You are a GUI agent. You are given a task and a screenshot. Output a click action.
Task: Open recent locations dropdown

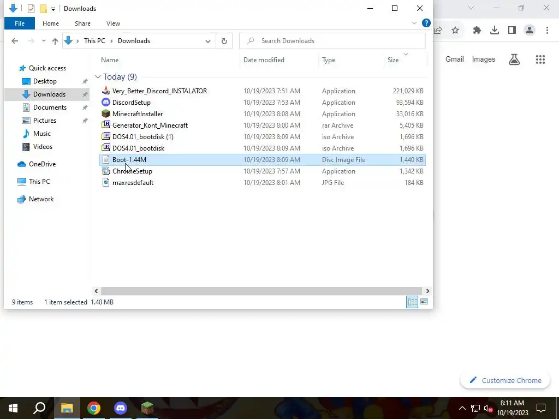point(44,41)
